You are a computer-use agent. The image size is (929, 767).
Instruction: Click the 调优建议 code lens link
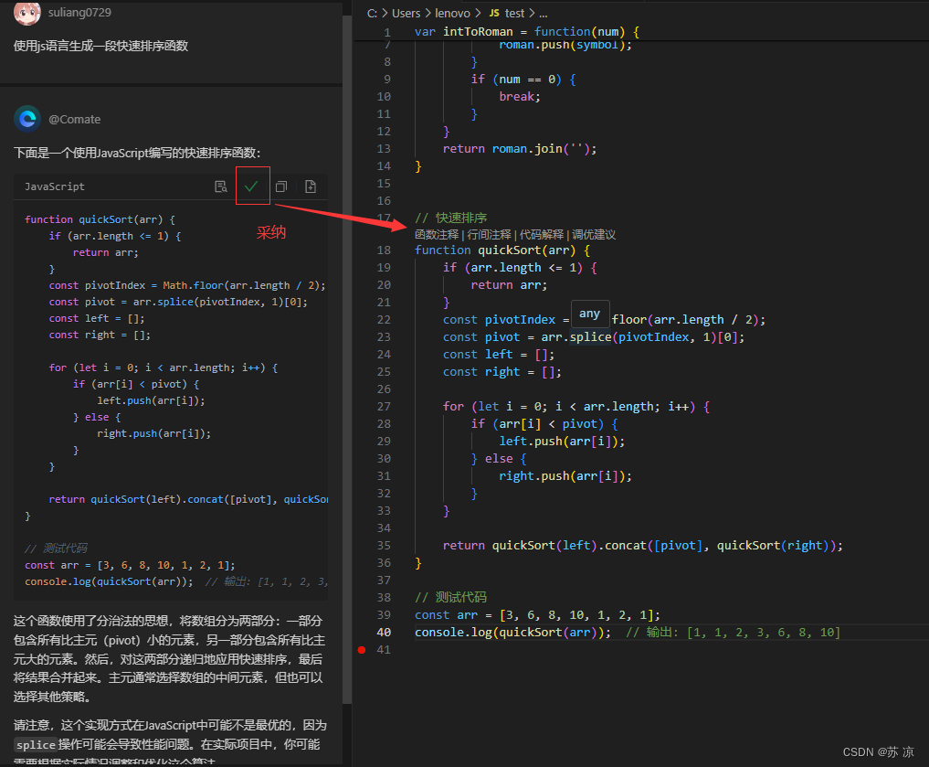pos(594,235)
